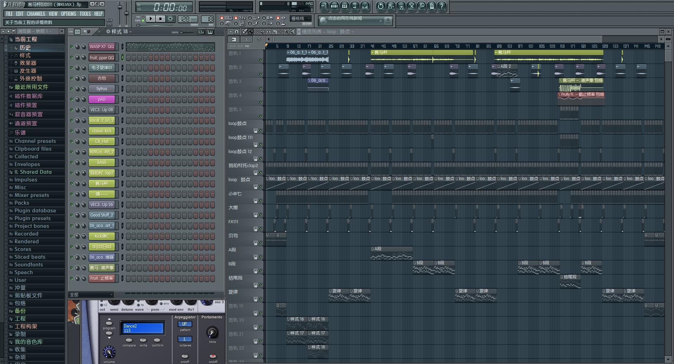The height and width of the screenshot is (364, 674).
Task: Open the VIEW menu
Action: (53, 14)
